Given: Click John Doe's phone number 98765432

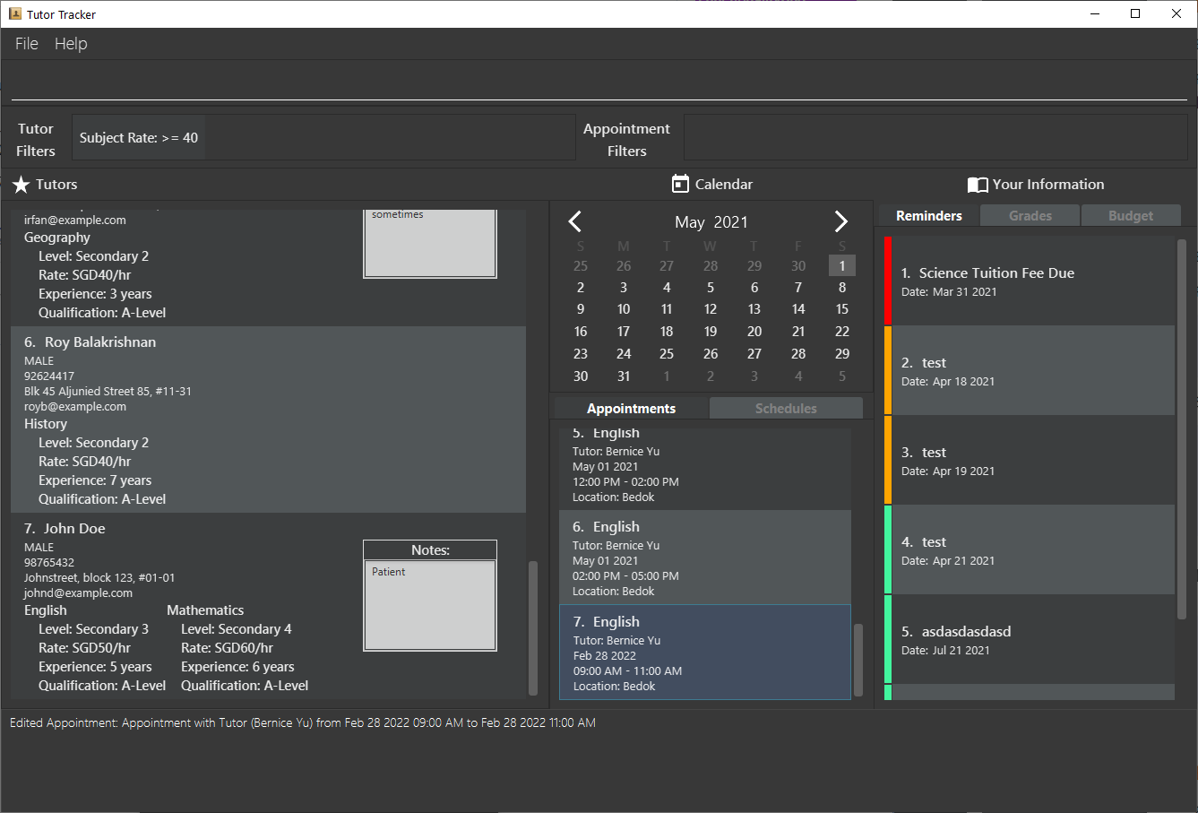Looking at the screenshot, I should pos(49,563).
